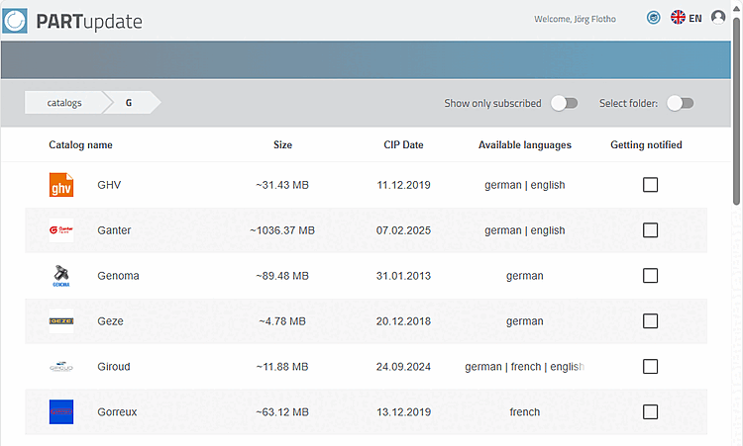The width and height of the screenshot is (743, 446).
Task: Click the PARTupdate logo icon
Action: click(x=15, y=21)
